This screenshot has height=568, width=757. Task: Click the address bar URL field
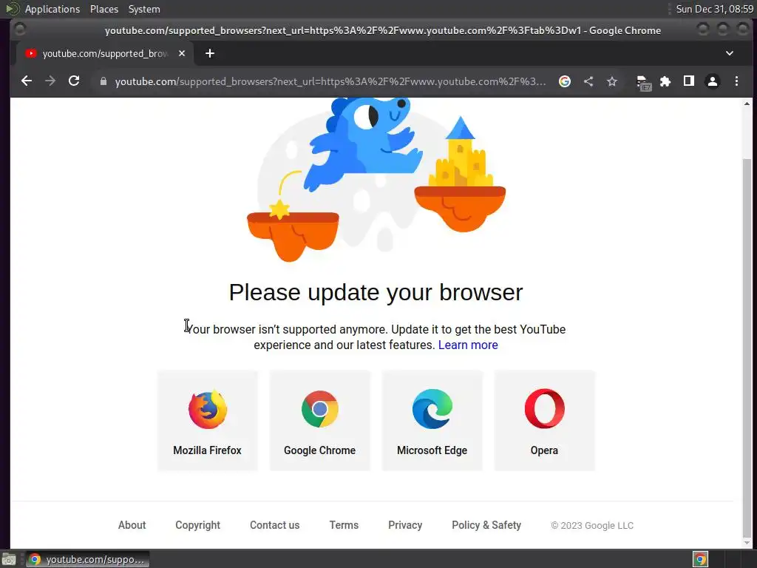pos(330,81)
